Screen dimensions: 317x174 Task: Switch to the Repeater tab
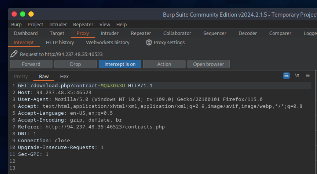tap(141, 33)
